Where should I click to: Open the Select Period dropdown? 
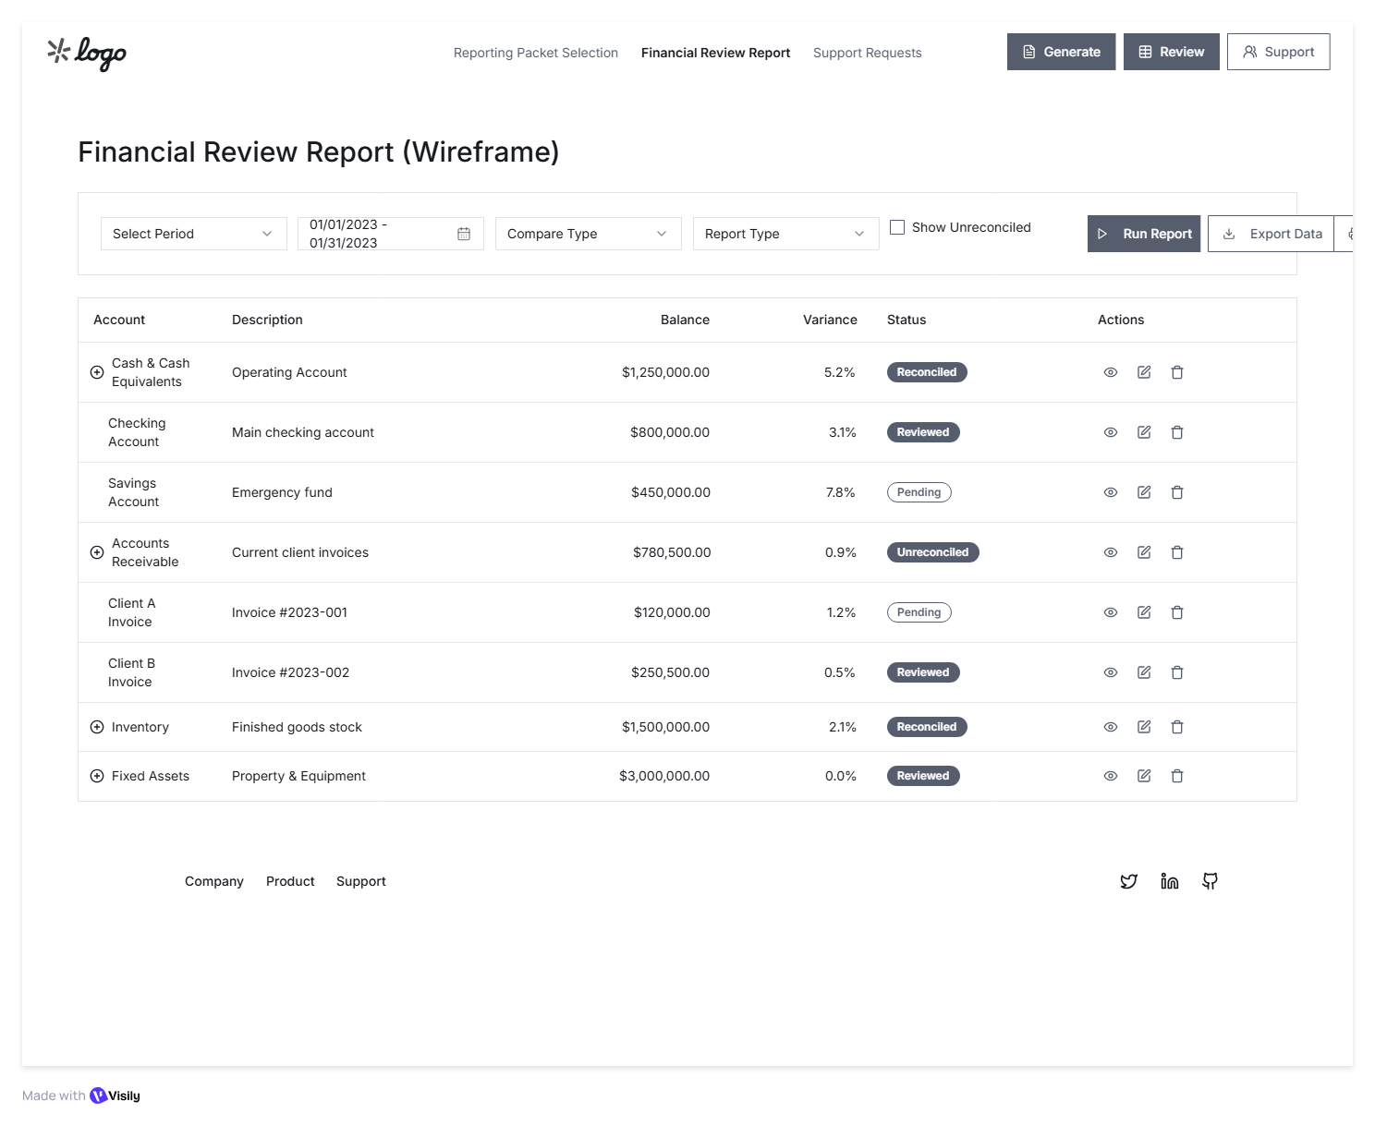tap(193, 234)
